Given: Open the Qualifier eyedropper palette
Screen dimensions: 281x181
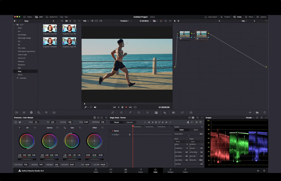Looking at the screenshot, I should point(130,113).
